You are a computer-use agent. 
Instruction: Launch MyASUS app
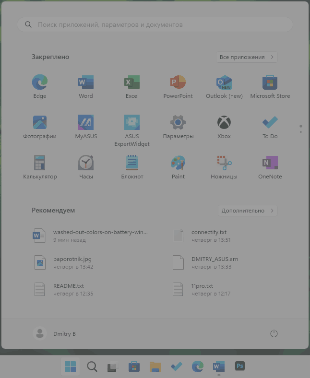pos(86,127)
